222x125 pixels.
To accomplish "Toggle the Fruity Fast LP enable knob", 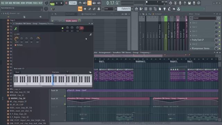I will coord(216,40).
